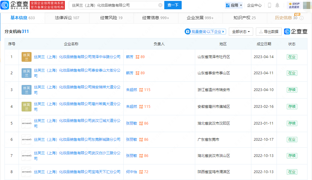
Task: Switch to 企业发展 tab
Action: (x=200, y=18)
